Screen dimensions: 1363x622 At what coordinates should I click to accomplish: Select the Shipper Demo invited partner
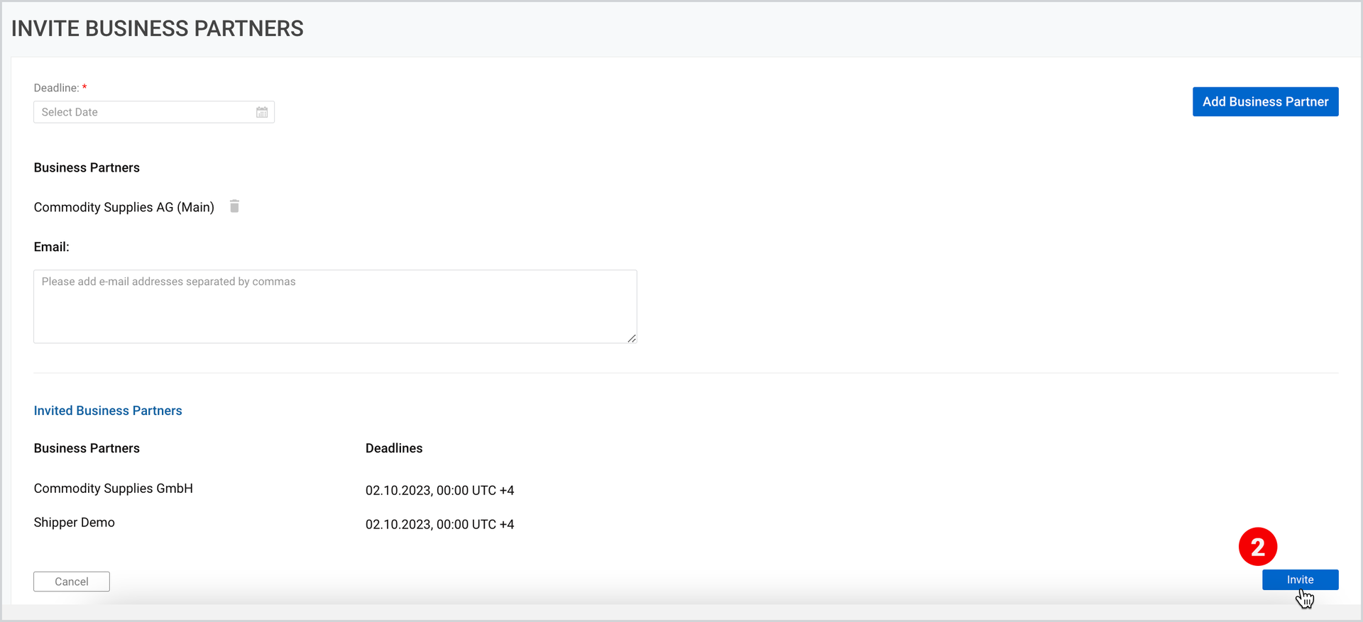pos(75,522)
